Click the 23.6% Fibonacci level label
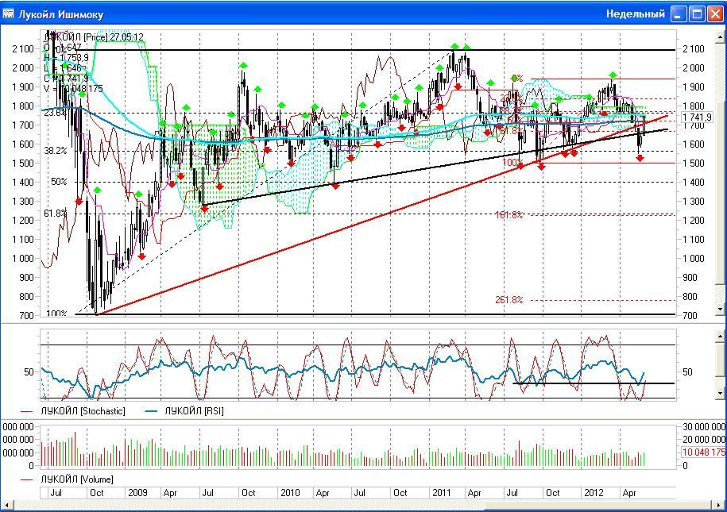Viewport: 727px width, 512px height. click(55, 113)
